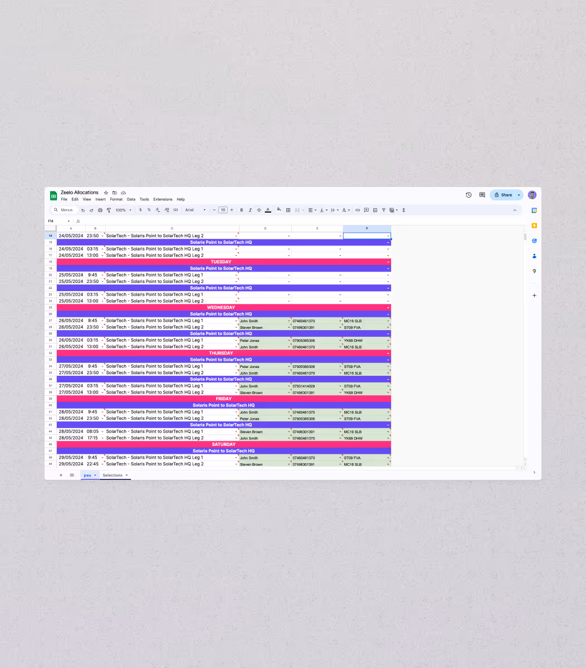This screenshot has width=586, height=668.
Task: Decrease font size with minus
Action: coord(214,210)
